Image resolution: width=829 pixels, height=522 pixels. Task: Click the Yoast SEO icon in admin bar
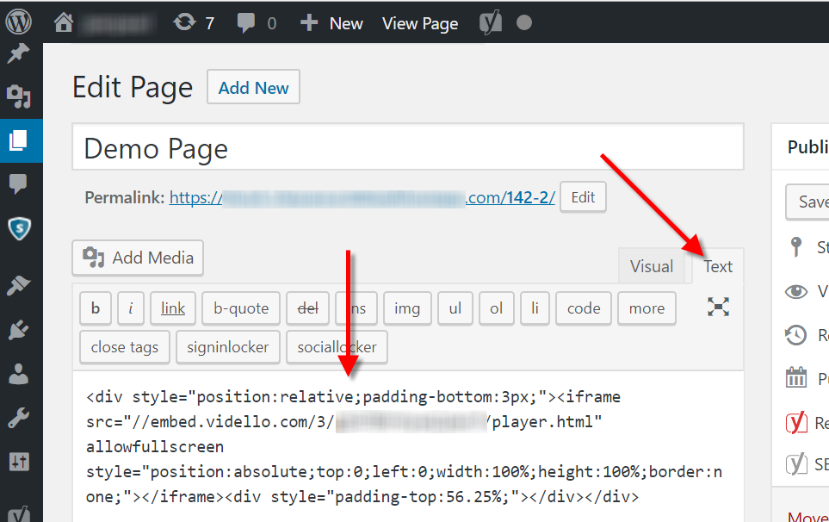click(x=490, y=22)
